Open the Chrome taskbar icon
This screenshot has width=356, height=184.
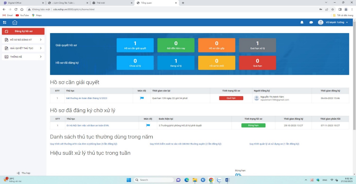click(211, 180)
